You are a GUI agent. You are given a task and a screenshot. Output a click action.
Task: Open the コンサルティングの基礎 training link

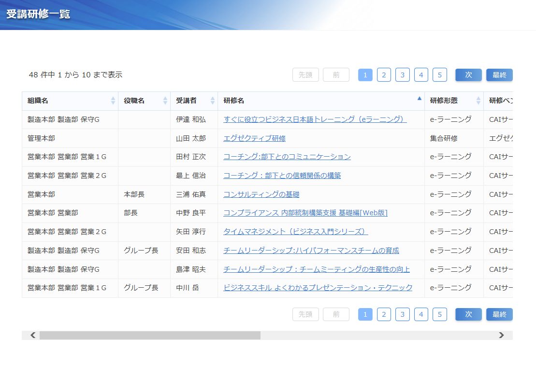[261, 194]
